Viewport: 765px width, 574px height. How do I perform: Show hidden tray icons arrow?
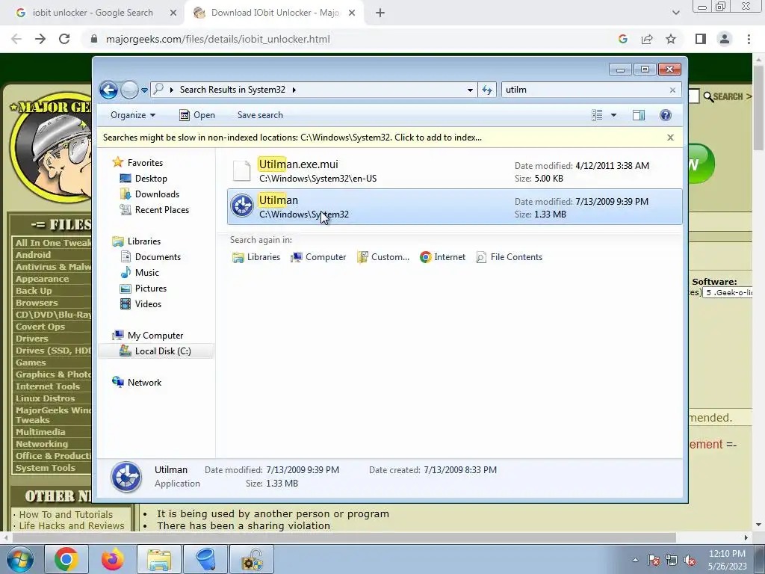635,560
